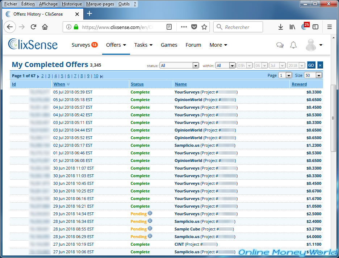Image resolution: width=339 pixels, height=258 pixels.
Task: Open the ClixSense extension icon with badge 25
Action: (x=305, y=26)
